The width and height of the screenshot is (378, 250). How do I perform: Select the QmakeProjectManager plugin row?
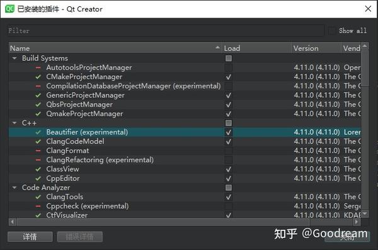tap(185, 114)
